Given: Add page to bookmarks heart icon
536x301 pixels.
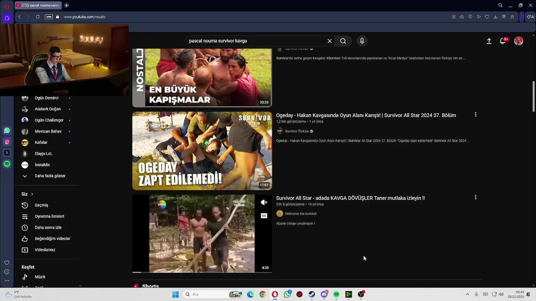Looking at the screenshot, I should tap(487, 17).
